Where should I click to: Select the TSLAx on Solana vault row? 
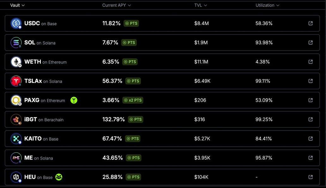pyautogui.click(x=162, y=81)
